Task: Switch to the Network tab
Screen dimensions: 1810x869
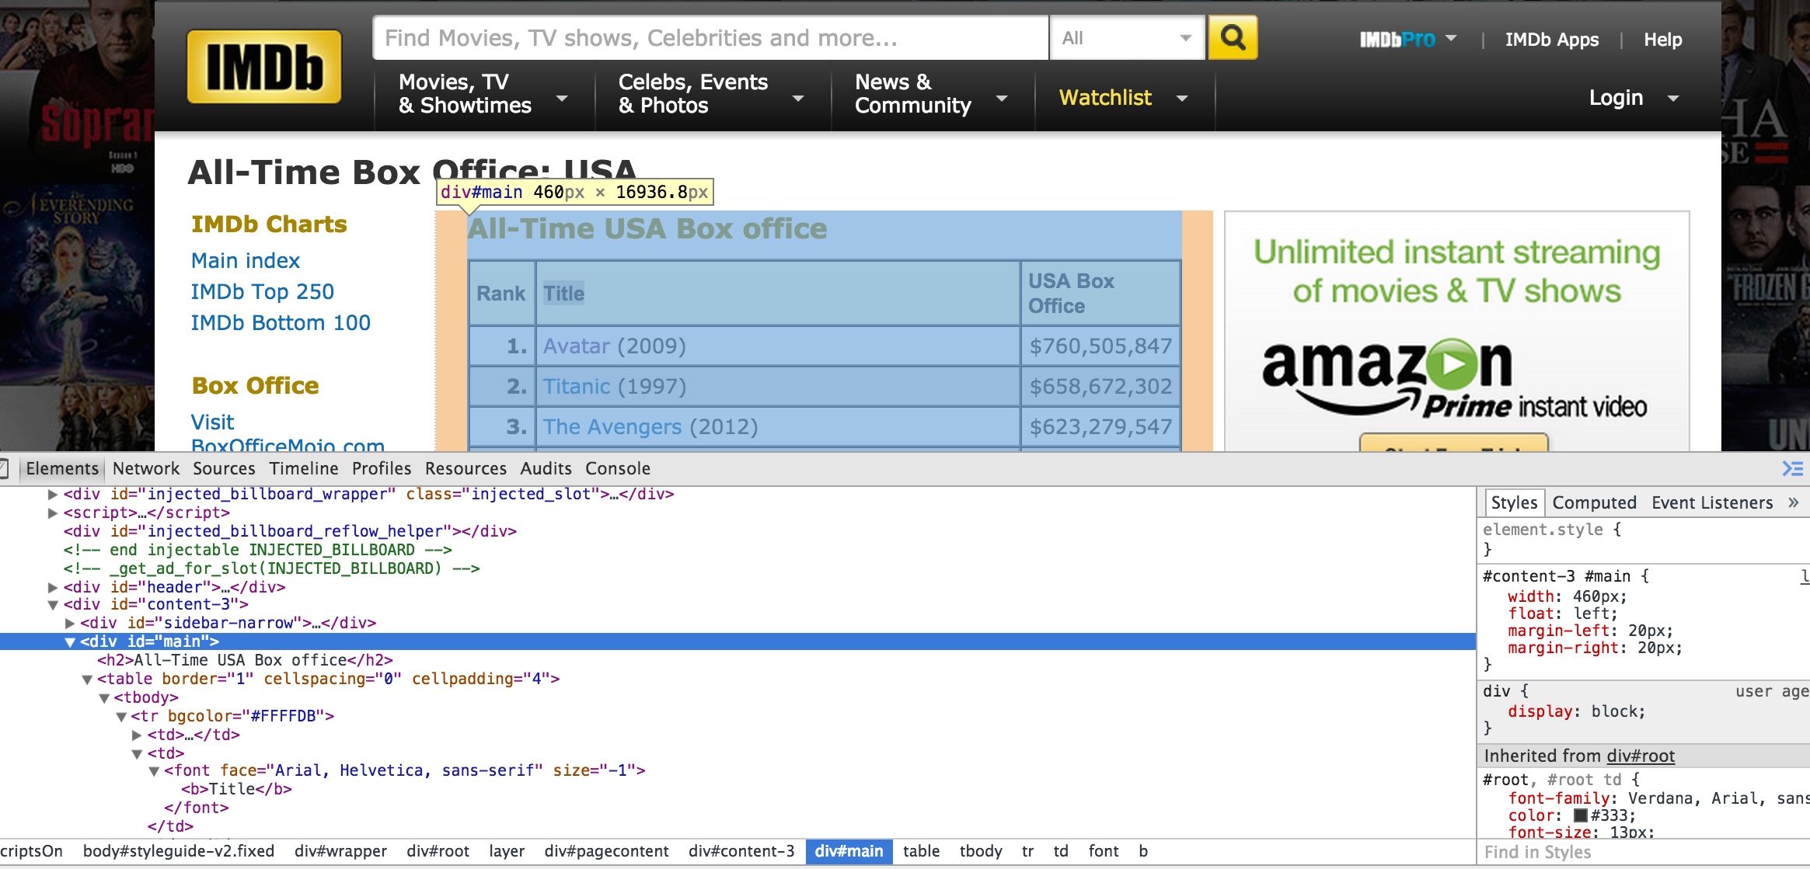Action: tap(146, 468)
